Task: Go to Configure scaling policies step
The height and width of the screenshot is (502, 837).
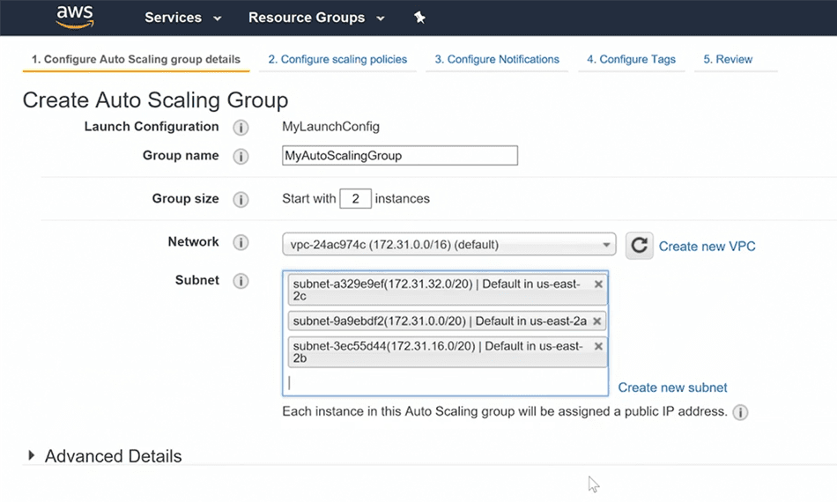Action: (337, 60)
